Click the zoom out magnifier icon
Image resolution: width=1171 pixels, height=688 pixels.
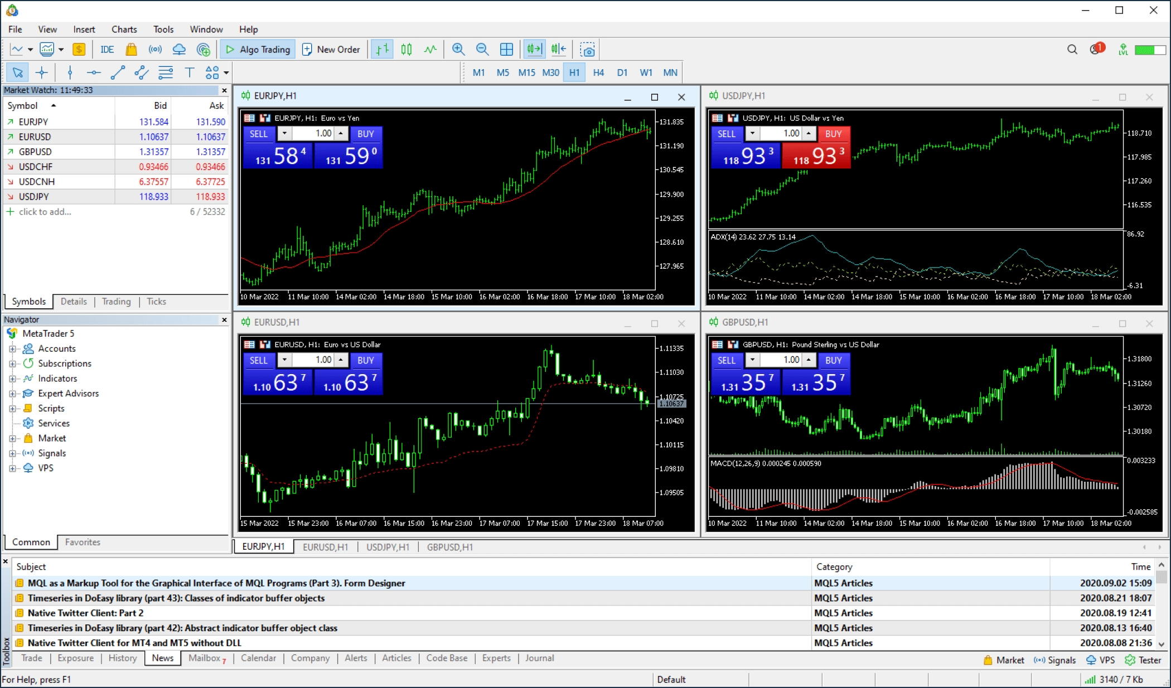482,50
